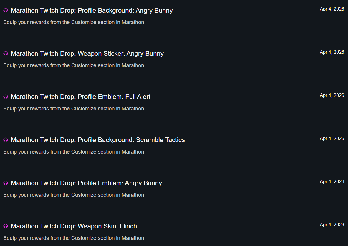This screenshot has height=246, width=348.
Task: Open Profile Background: Angry Bunny drop title
Action: coord(92,11)
